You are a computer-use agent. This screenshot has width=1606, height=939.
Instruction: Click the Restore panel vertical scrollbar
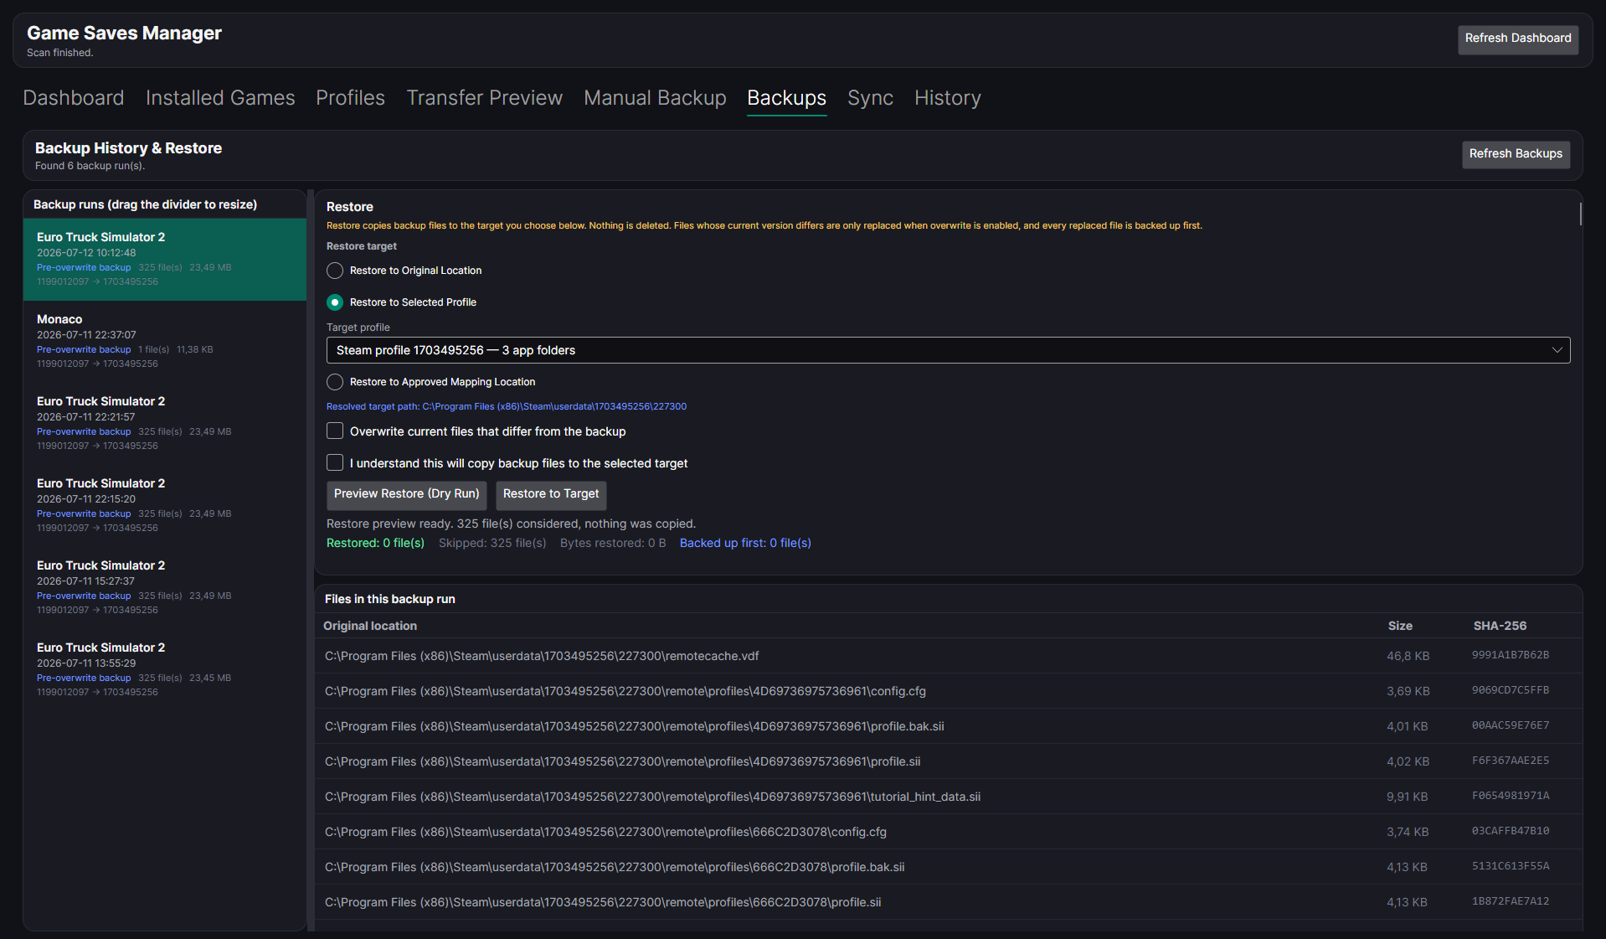[1580, 214]
